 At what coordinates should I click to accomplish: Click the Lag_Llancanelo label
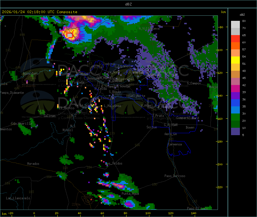tap(18, 198)
